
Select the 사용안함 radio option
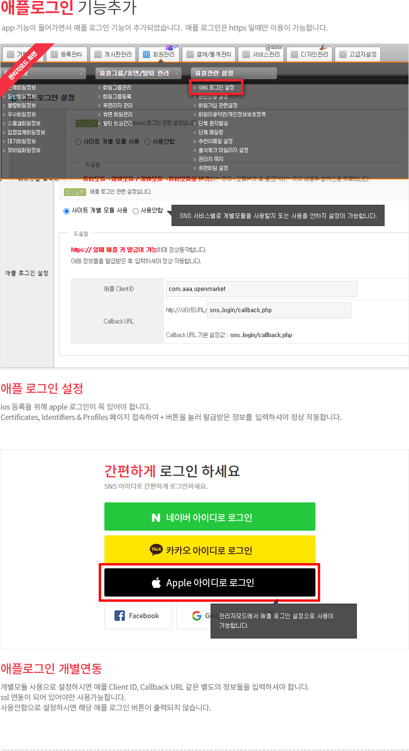[x=135, y=211]
